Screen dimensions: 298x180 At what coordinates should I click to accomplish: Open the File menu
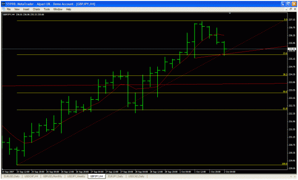pyautogui.click(x=9, y=9)
